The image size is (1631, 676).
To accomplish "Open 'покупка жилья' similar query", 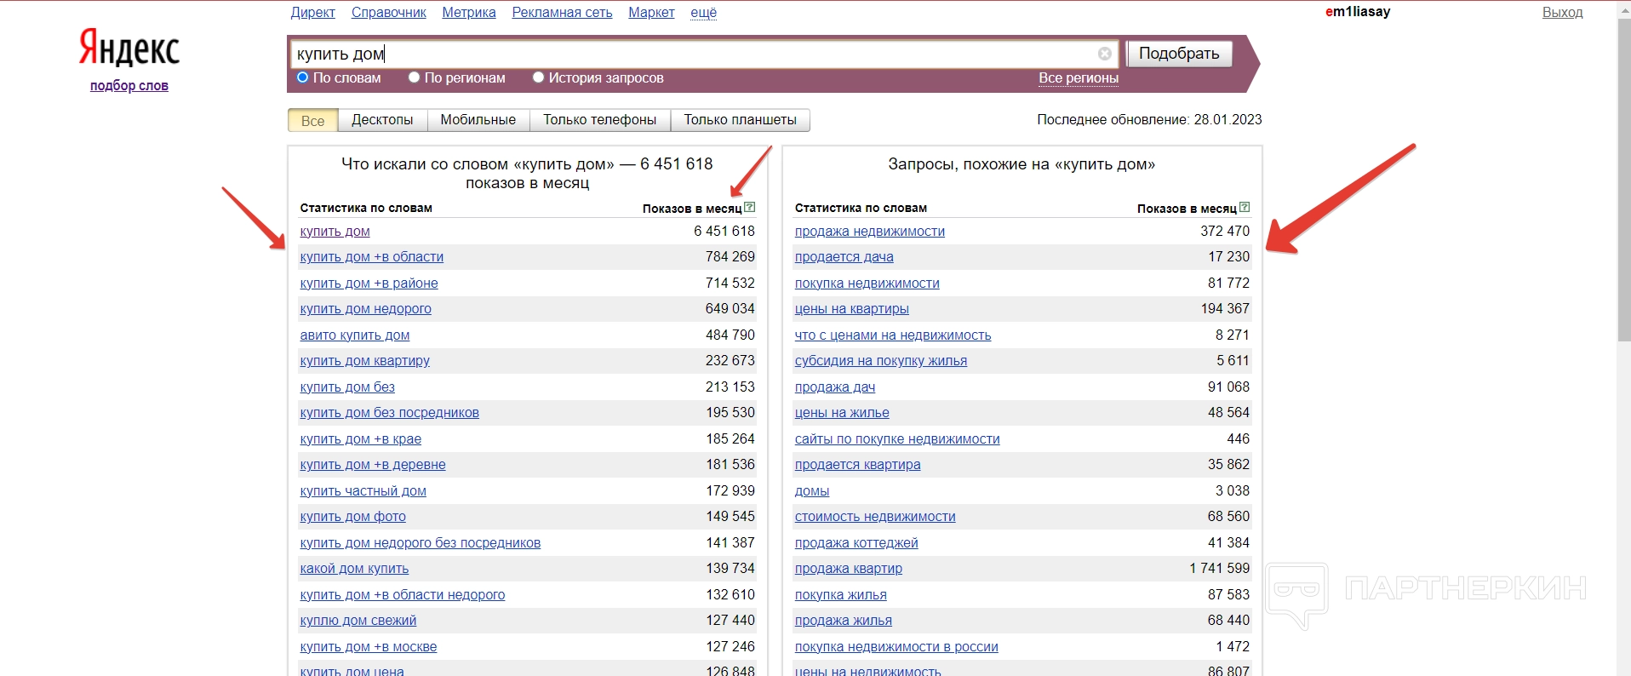I will coord(840,595).
